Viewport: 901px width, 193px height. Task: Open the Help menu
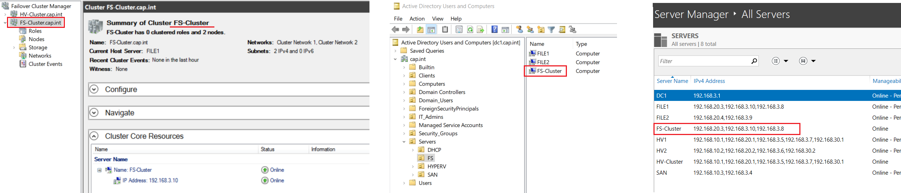coord(456,19)
